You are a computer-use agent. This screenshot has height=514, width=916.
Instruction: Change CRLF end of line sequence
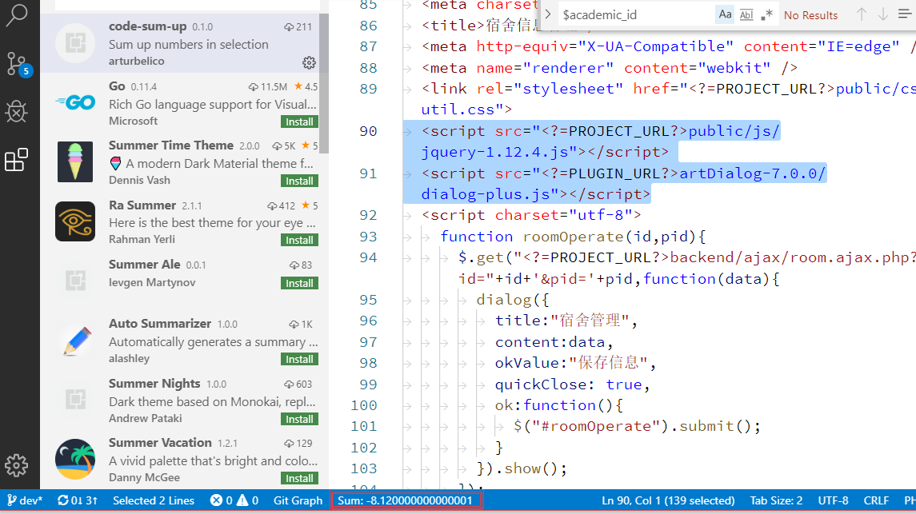click(x=876, y=500)
